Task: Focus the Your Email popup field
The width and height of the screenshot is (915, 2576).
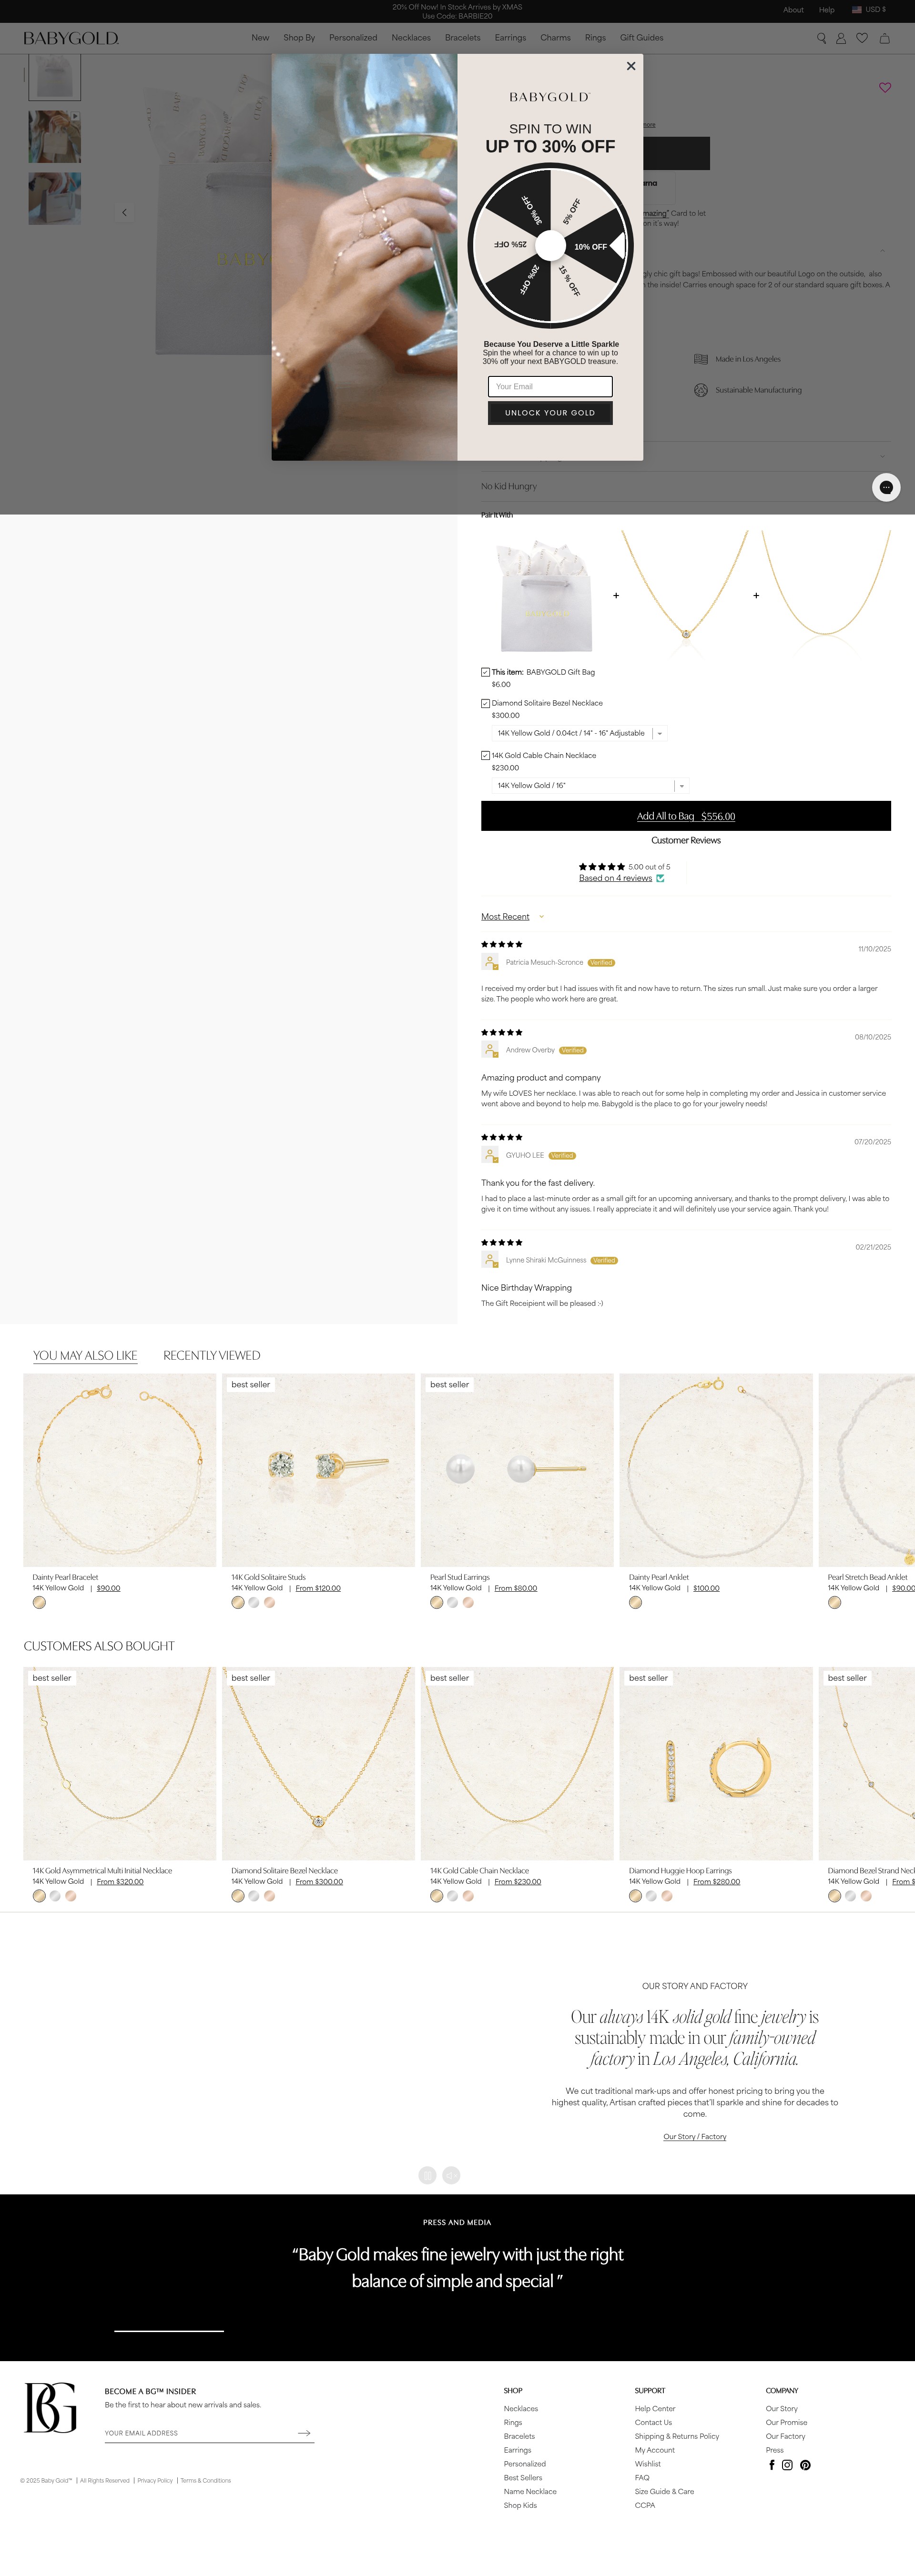Action: [x=550, y=387]
